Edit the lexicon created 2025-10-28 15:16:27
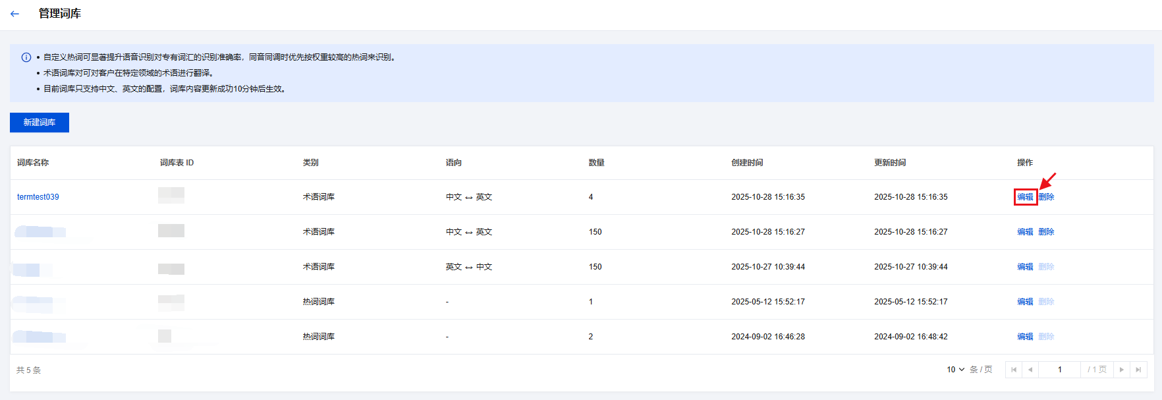 tap(1025, 232)
